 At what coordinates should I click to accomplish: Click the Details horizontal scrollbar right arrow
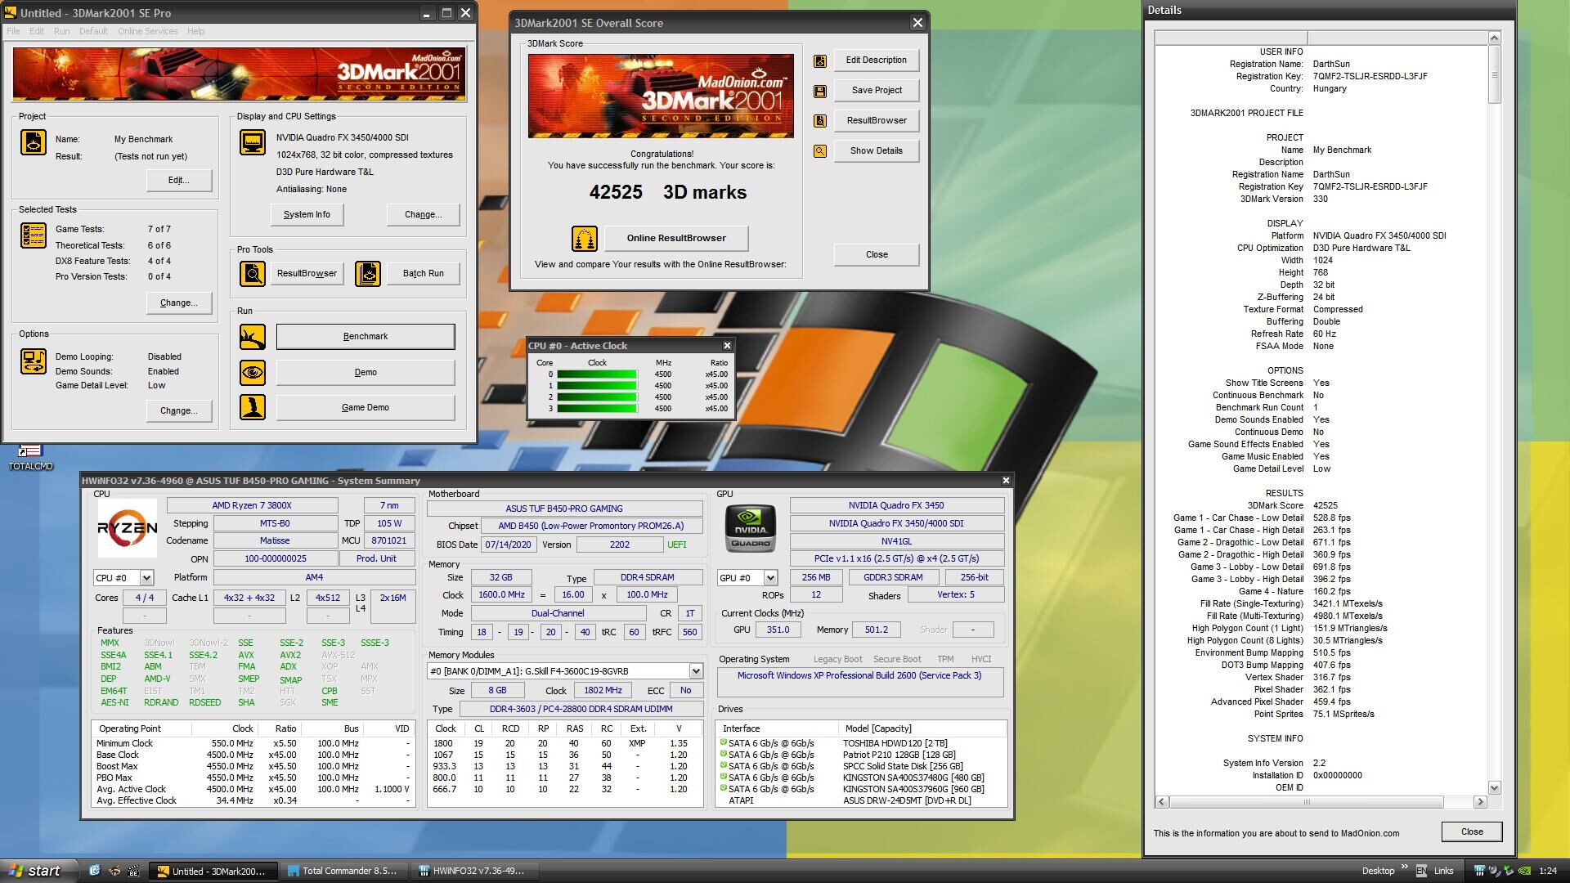(x=1480, y=802)
